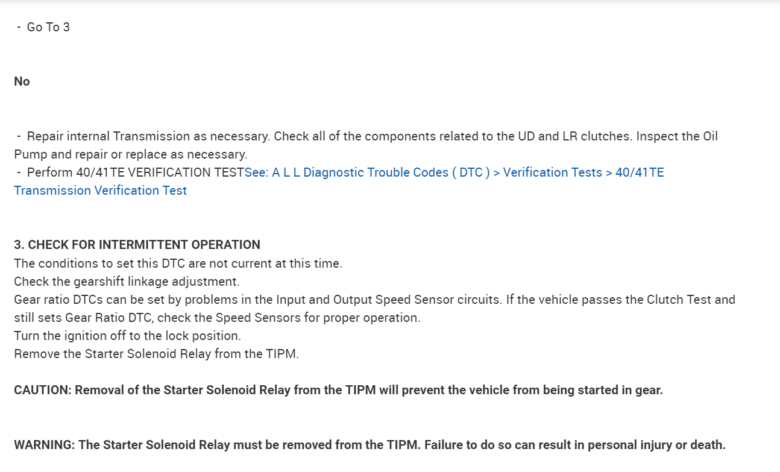This screenshot has height=472, width=780.
Task: Click the 'Perform 40/41TE VERIFICATION TEST' text
Action: (135, 172)
